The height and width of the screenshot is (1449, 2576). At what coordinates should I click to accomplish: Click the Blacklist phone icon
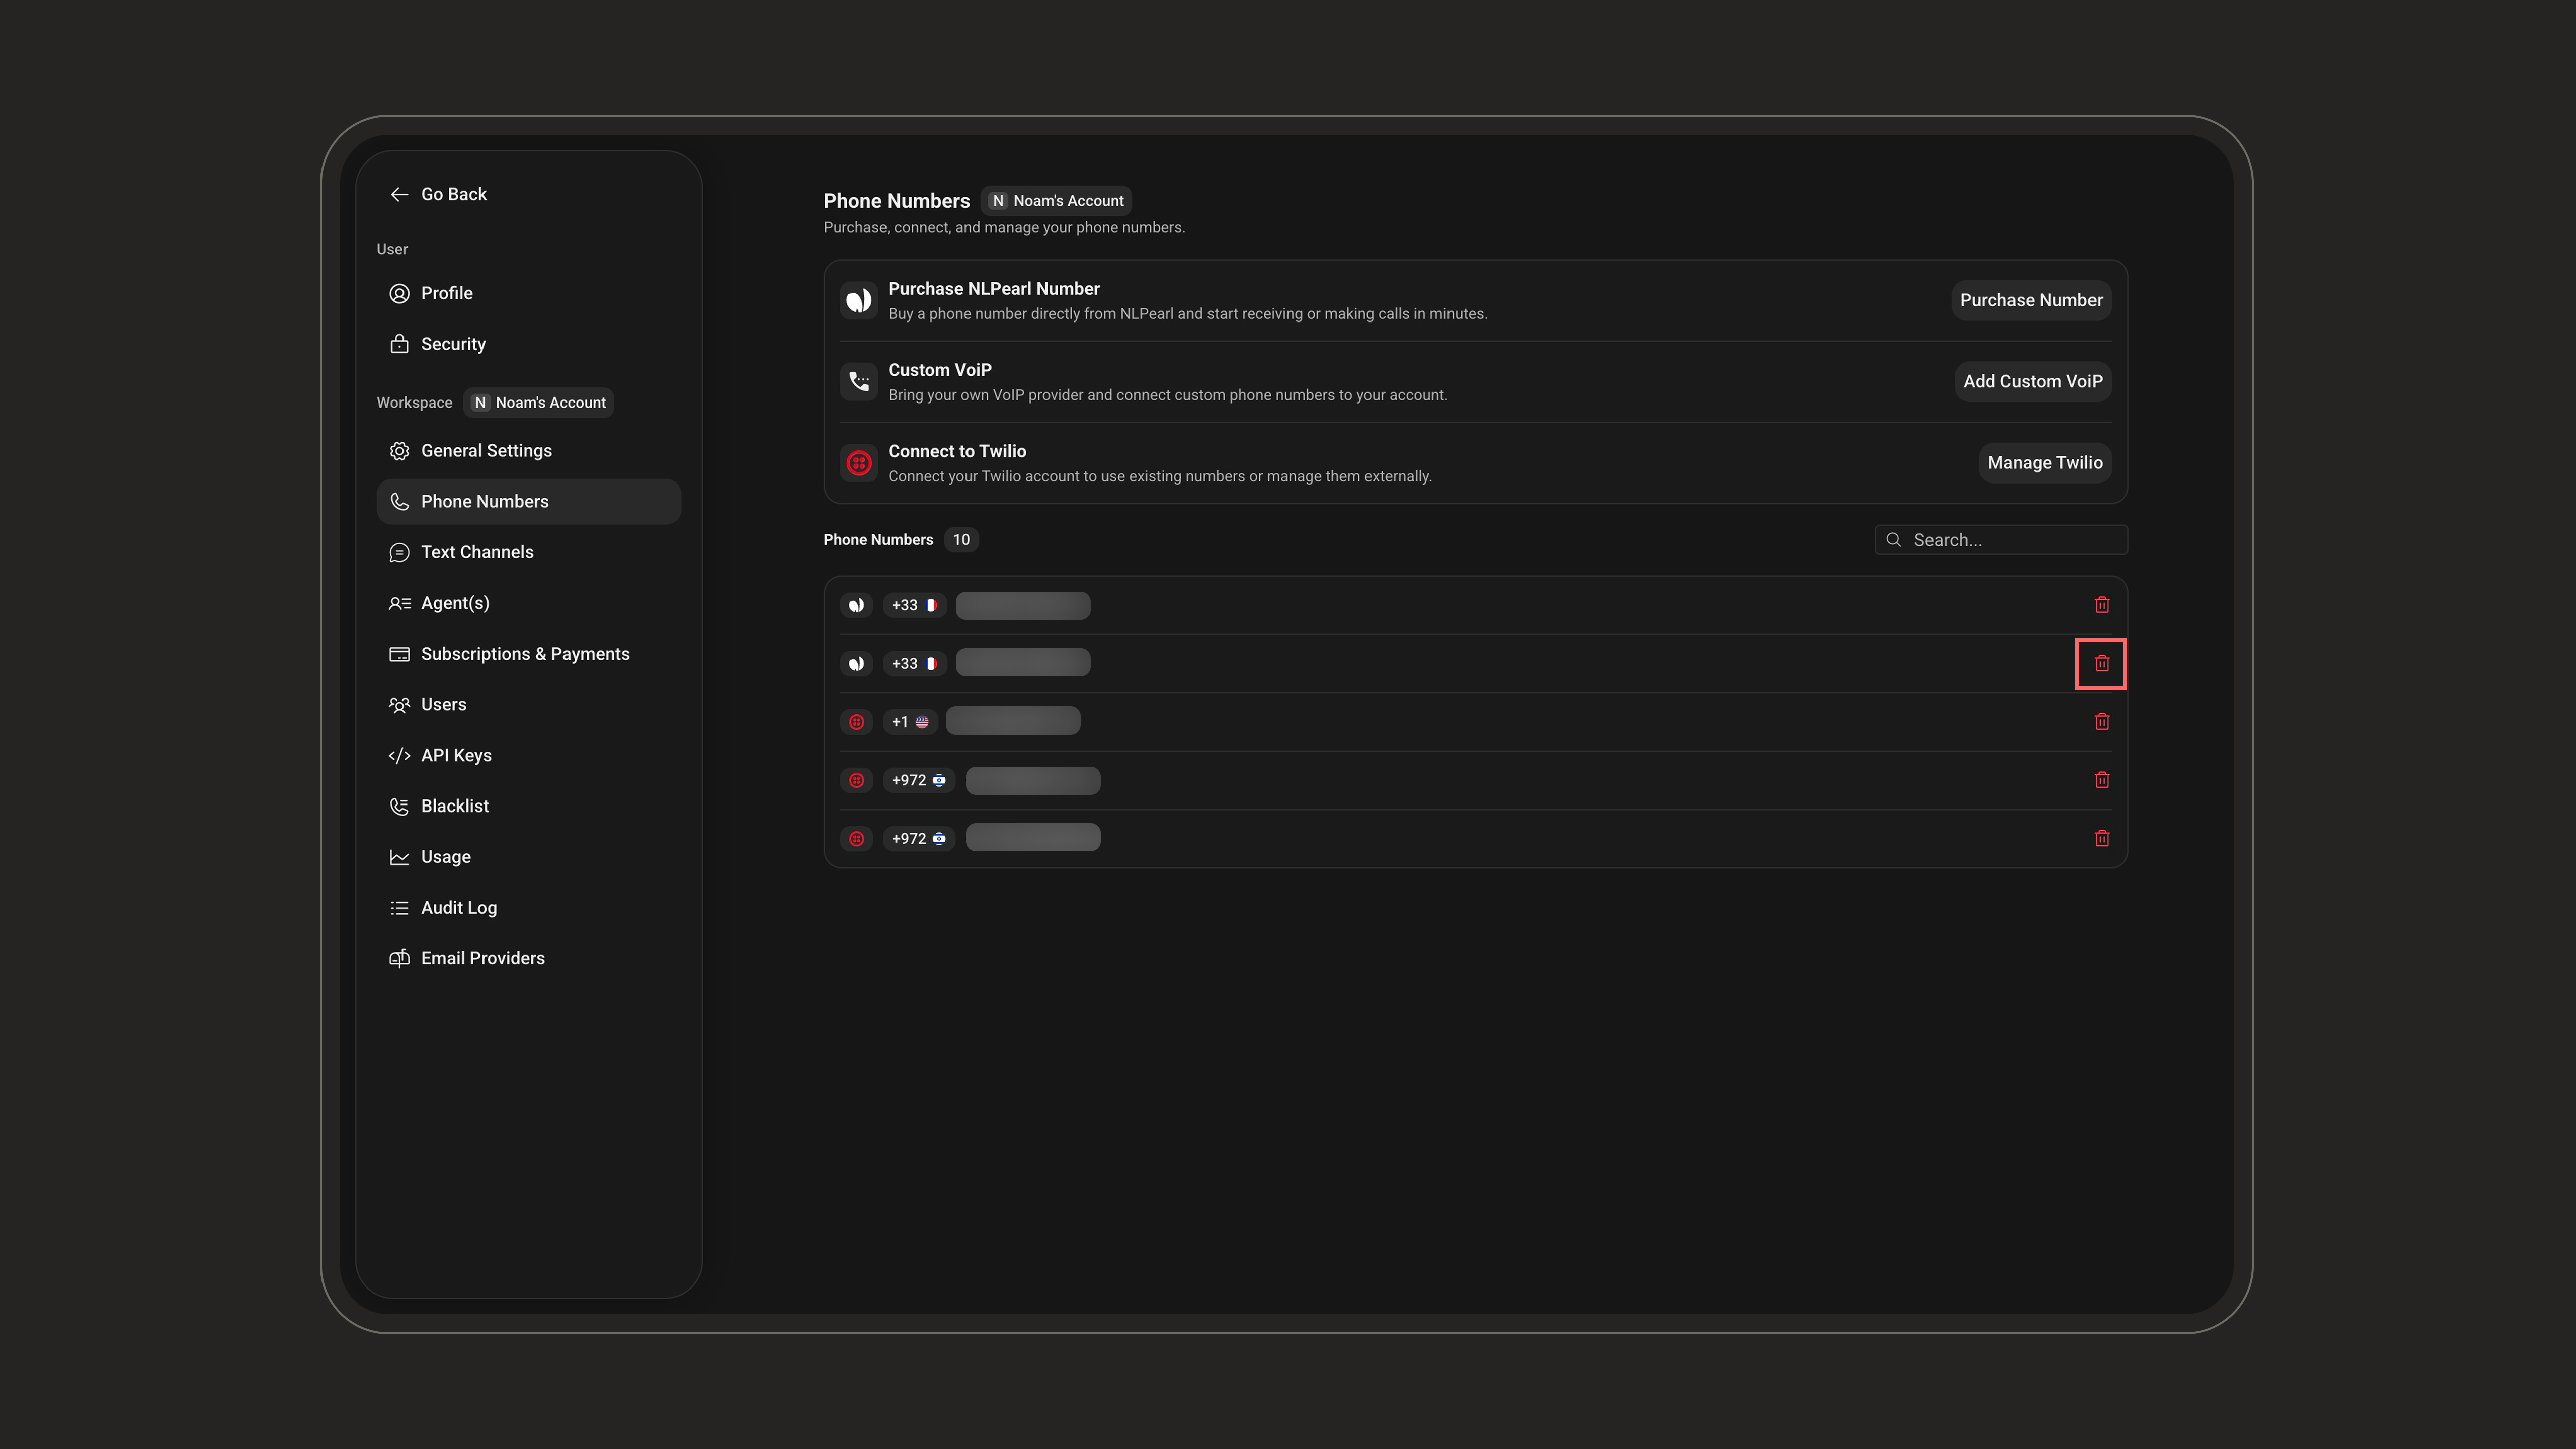pyautogui.click(x=399, y=806)
